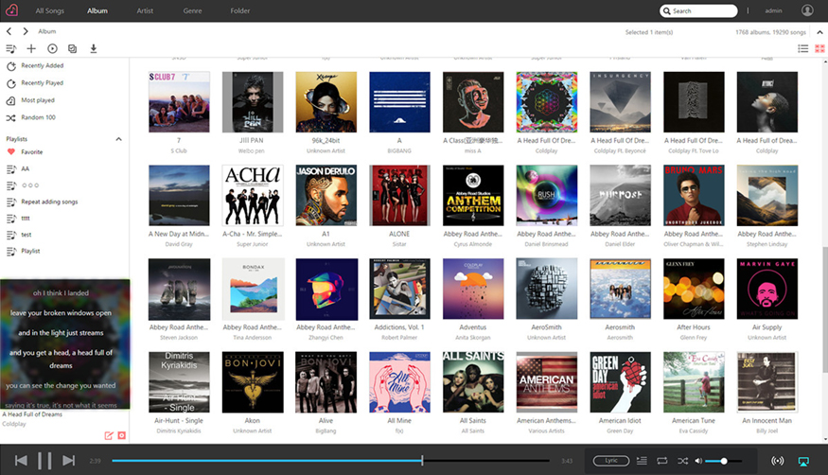
Task: Switch to Artist tab
Action: 145,10
